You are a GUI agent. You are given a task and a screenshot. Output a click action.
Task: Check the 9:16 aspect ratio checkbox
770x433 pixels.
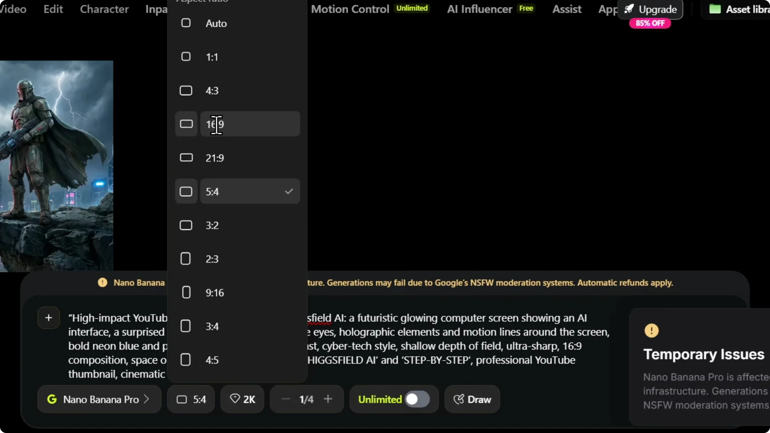(186, 292)
